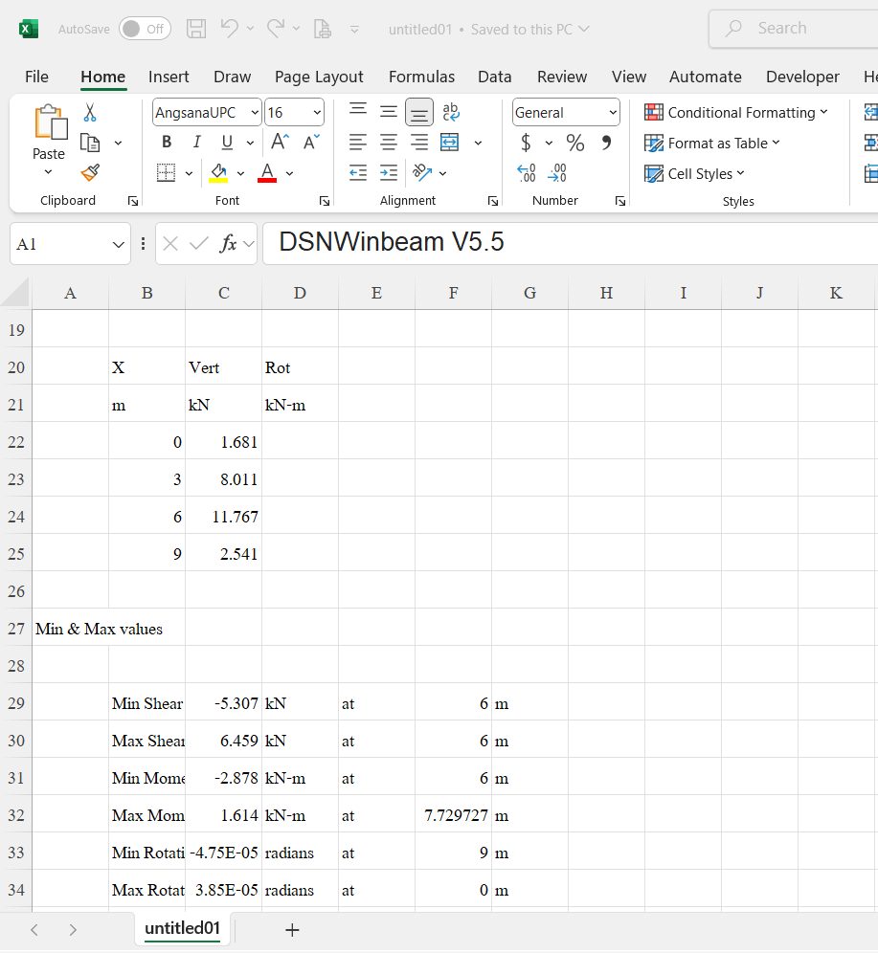Screen dimensions: 878x953
Task: Apply the yellow Fill Color
Action: pyautogui.click(x=218, y=173)
